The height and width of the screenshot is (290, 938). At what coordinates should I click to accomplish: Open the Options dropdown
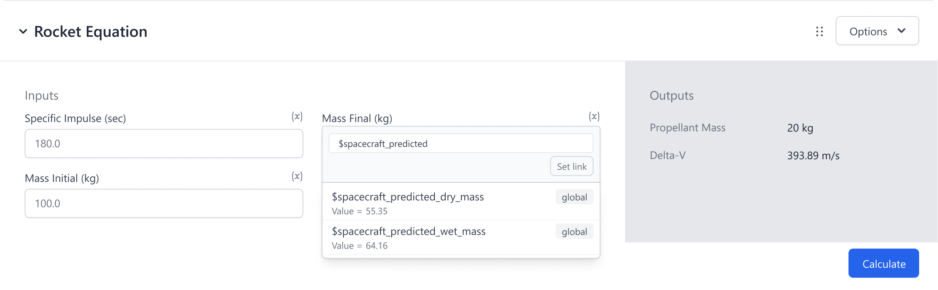877,31
